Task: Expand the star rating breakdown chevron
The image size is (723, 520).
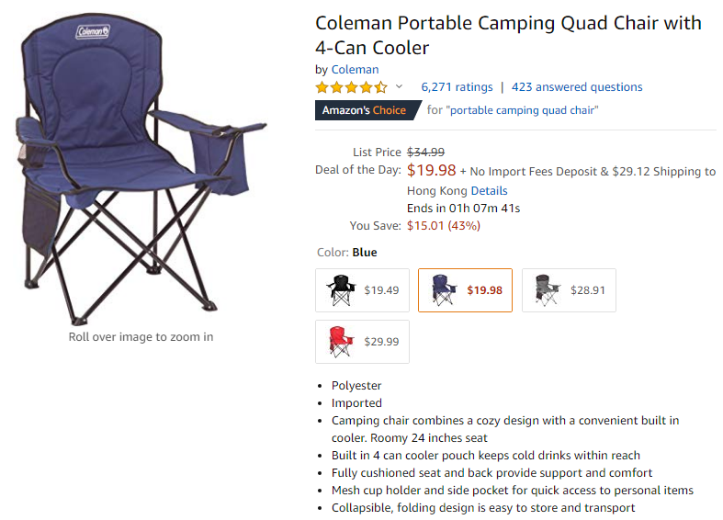Action: (399, 86)
